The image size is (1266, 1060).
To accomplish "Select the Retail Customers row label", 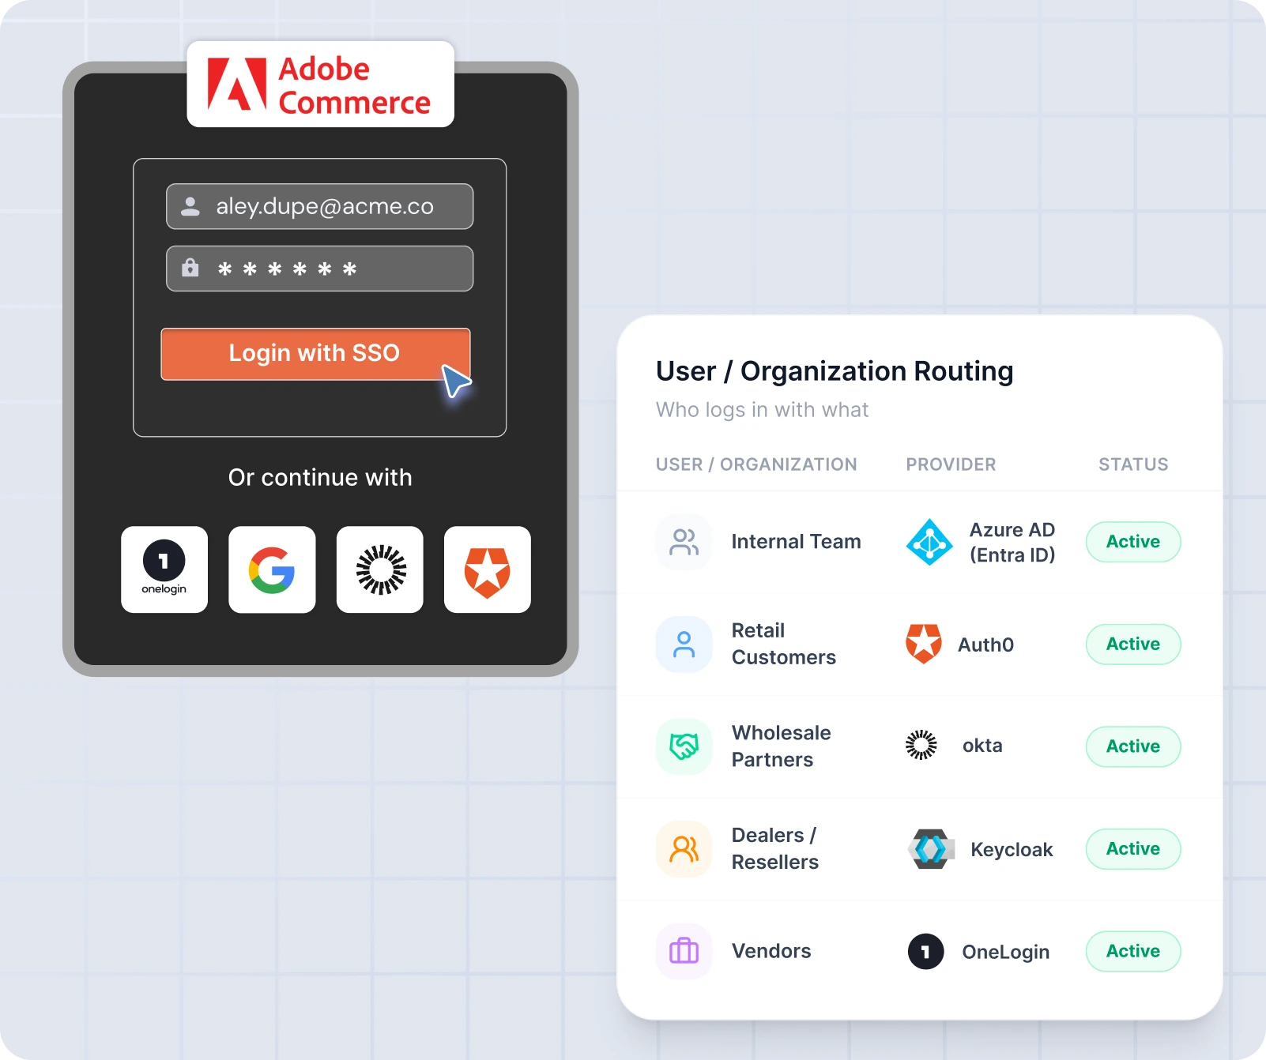I will click(783, 644).
